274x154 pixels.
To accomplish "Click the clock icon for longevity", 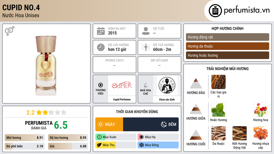I will [101, 47].
